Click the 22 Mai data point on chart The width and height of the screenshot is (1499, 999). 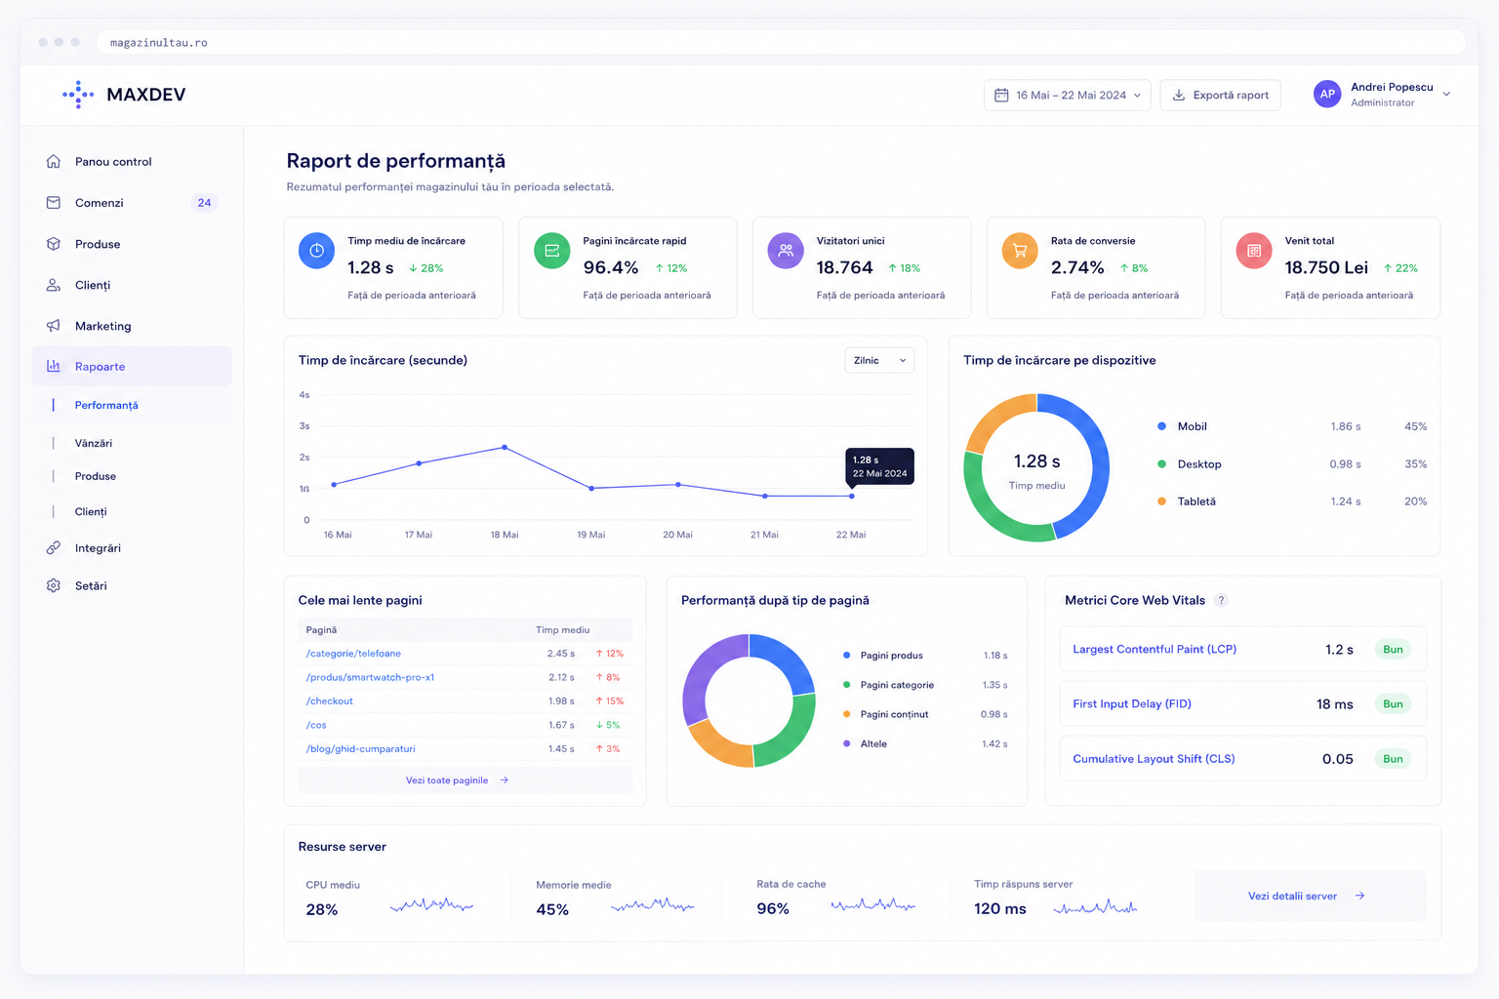[852, 496]
